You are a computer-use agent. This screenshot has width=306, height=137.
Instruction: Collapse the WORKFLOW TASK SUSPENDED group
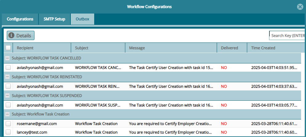pyautogui.click(x=8, y=96)
